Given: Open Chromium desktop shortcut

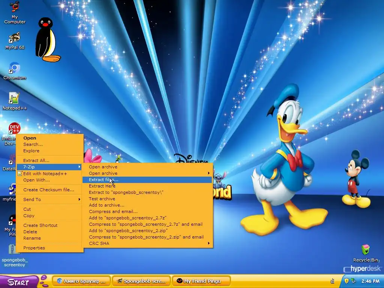Looking at the screenshot, I should (15, 71).
